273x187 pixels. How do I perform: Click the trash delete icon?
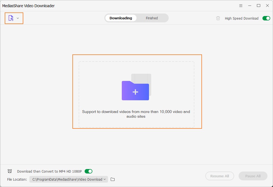point(218,18)
